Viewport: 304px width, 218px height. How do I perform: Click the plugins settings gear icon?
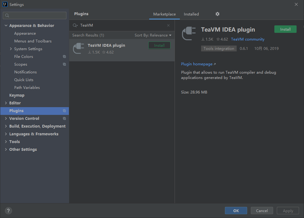(217, 14)
